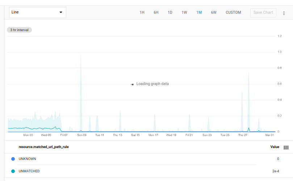
Task: Click the blue UNKNOWN series color dot
Action: [x=13, y=159]
